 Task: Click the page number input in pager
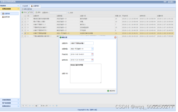(x=39, y=106)
